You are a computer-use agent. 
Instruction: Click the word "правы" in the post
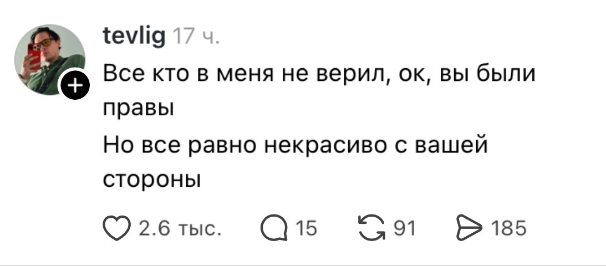pyautogui.click(x=139, y=111)
